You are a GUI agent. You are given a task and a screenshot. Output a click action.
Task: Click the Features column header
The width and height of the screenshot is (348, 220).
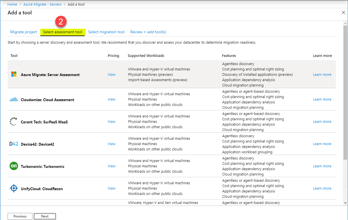click(x=229, y=56)
